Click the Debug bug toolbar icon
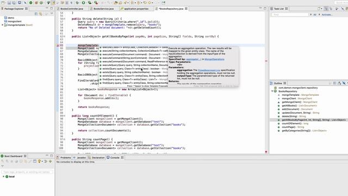The height and width of the screenshot is (196, 348). [77, 3]
